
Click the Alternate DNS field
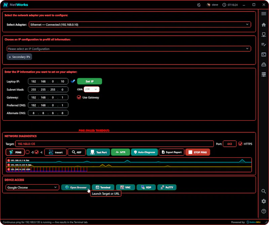(48, 113)
